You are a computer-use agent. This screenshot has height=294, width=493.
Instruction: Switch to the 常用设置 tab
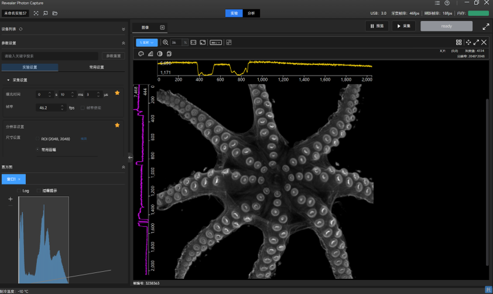[96, 67]
